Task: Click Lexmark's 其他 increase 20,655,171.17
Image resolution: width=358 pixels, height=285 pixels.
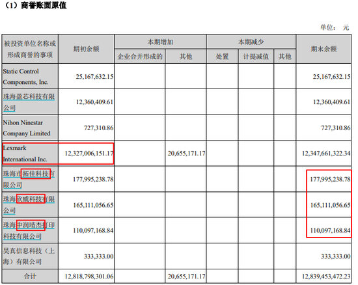Action: [187, 154]
